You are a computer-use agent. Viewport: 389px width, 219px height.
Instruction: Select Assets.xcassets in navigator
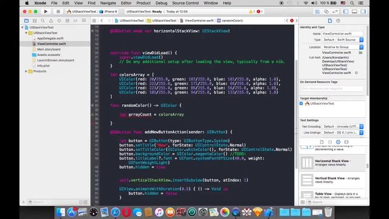point(49,55)
